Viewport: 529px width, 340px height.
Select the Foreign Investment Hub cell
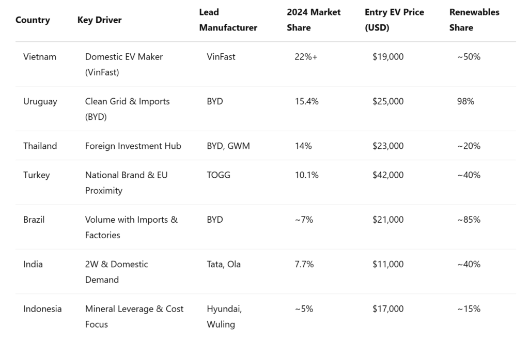click(133, 146)
